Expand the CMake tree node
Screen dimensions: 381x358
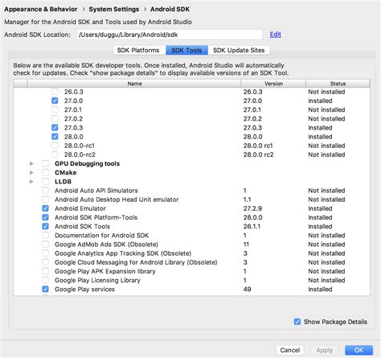31,173
